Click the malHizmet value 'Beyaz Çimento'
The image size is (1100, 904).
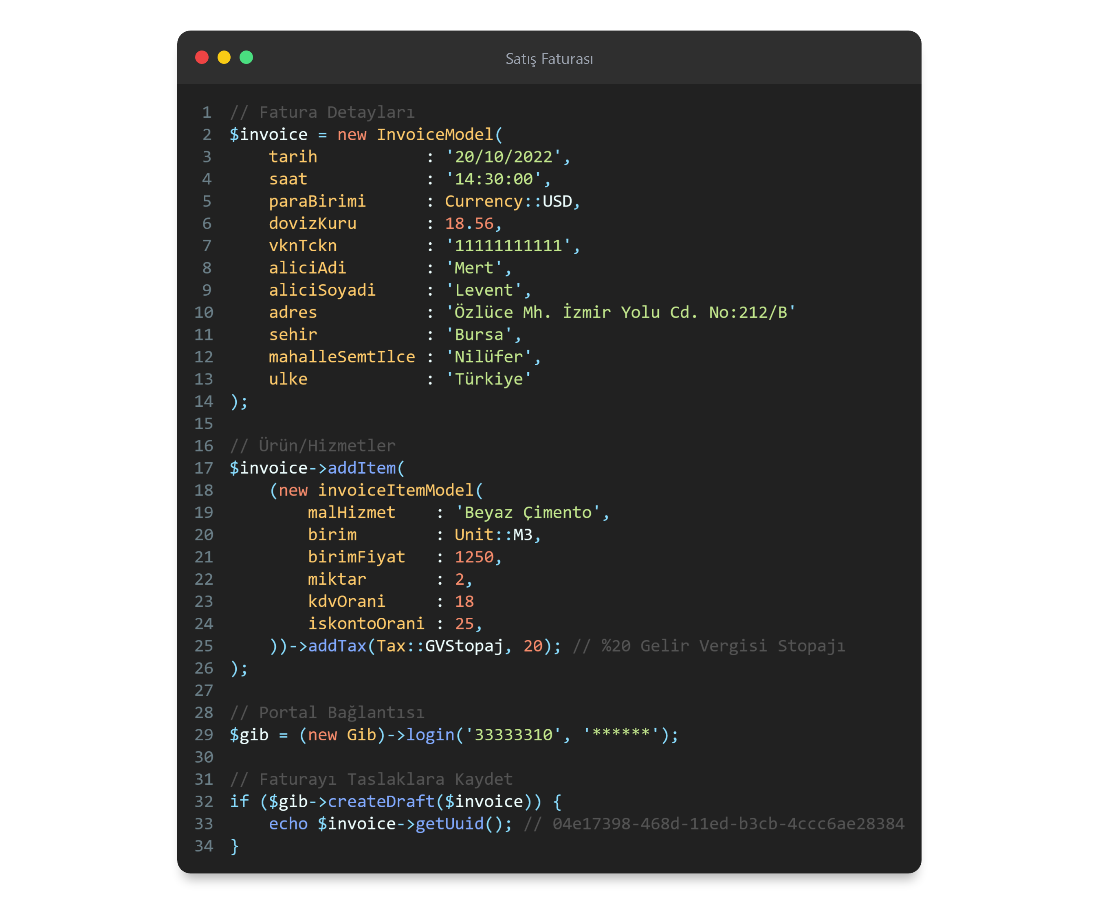(x=528, y=513)
